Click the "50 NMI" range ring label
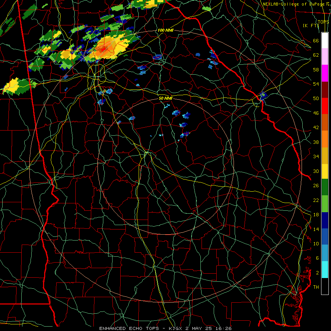This screenshot has width=331, height=331. coord(165,98)
